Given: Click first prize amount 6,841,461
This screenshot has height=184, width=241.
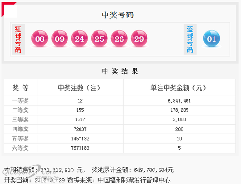Looking at the screenshot, I should [x=179, y=101].
